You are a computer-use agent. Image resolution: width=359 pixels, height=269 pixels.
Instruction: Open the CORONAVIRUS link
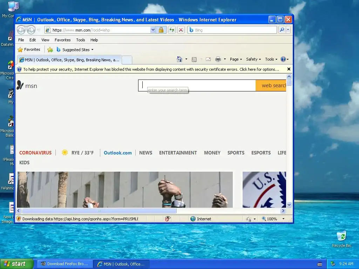click(35, 153)
